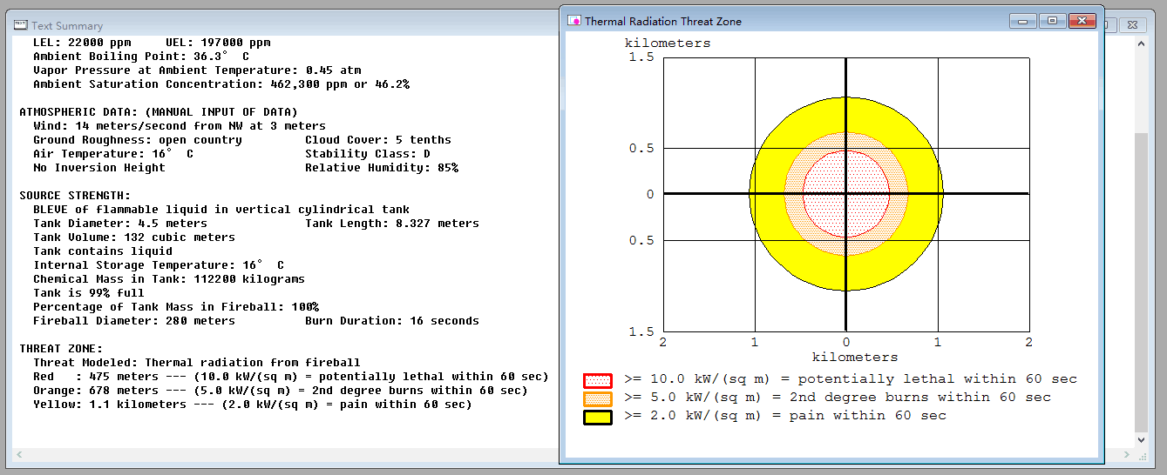Click 'Fireball Diameter: 280 meters' text
1167x475 pixels.
tap(134, 321)
